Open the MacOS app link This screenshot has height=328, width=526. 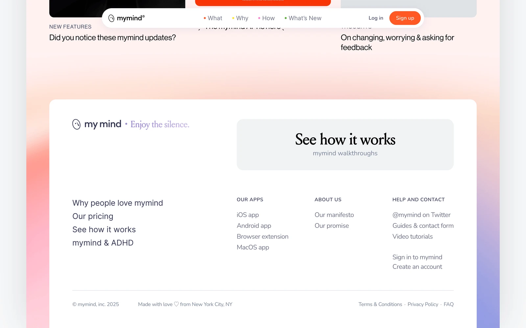click(253, 247)
